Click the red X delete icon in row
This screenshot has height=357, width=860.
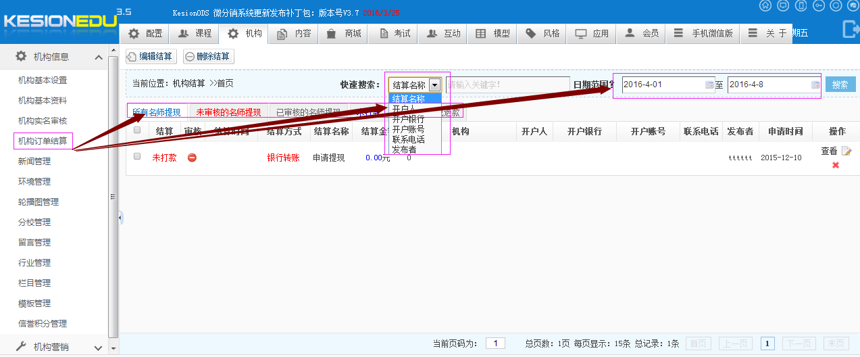[x=836, y=165]
